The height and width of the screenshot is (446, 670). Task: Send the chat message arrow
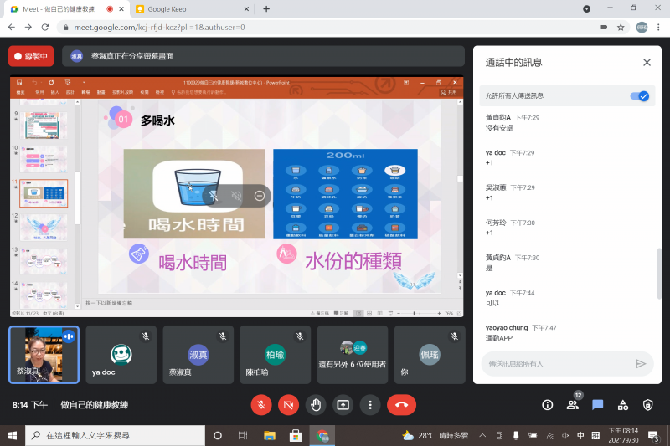point(640,364)
